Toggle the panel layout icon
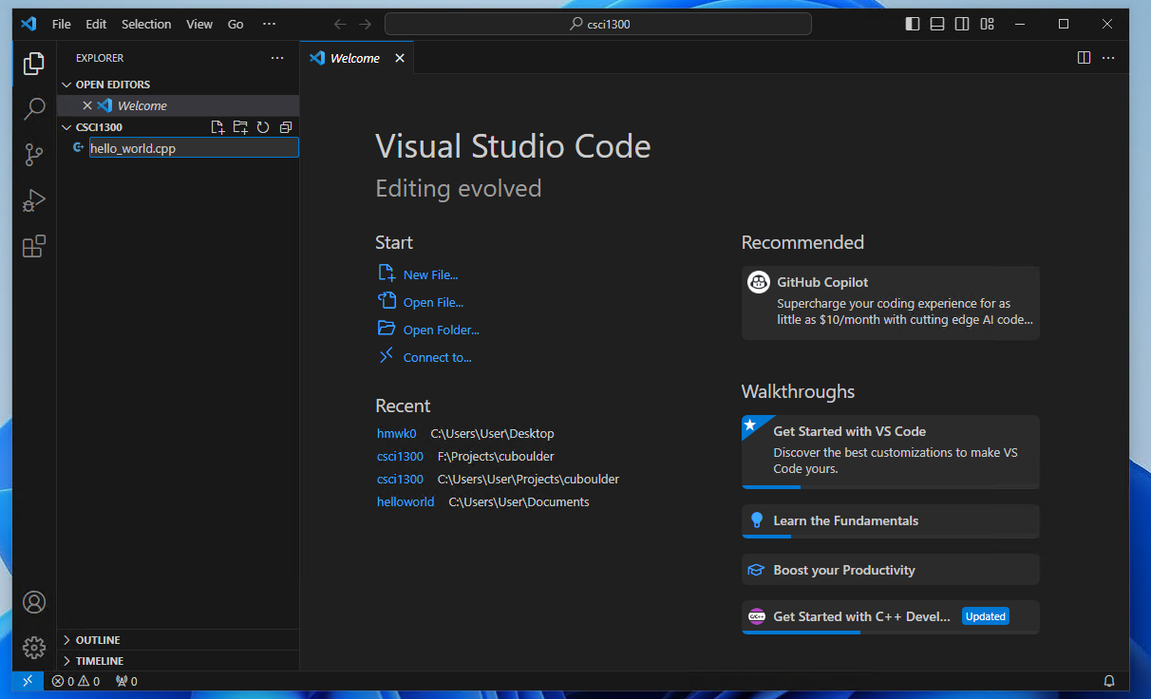Screen dimensions: 1151x699 [x=937, y=24]
